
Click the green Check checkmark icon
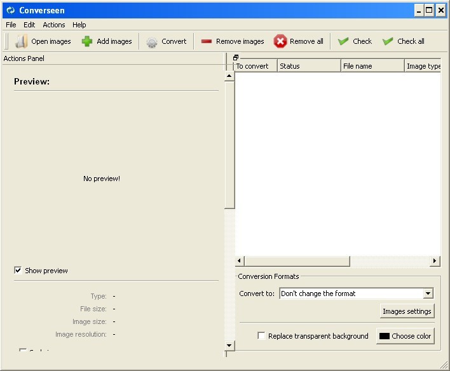343,41
